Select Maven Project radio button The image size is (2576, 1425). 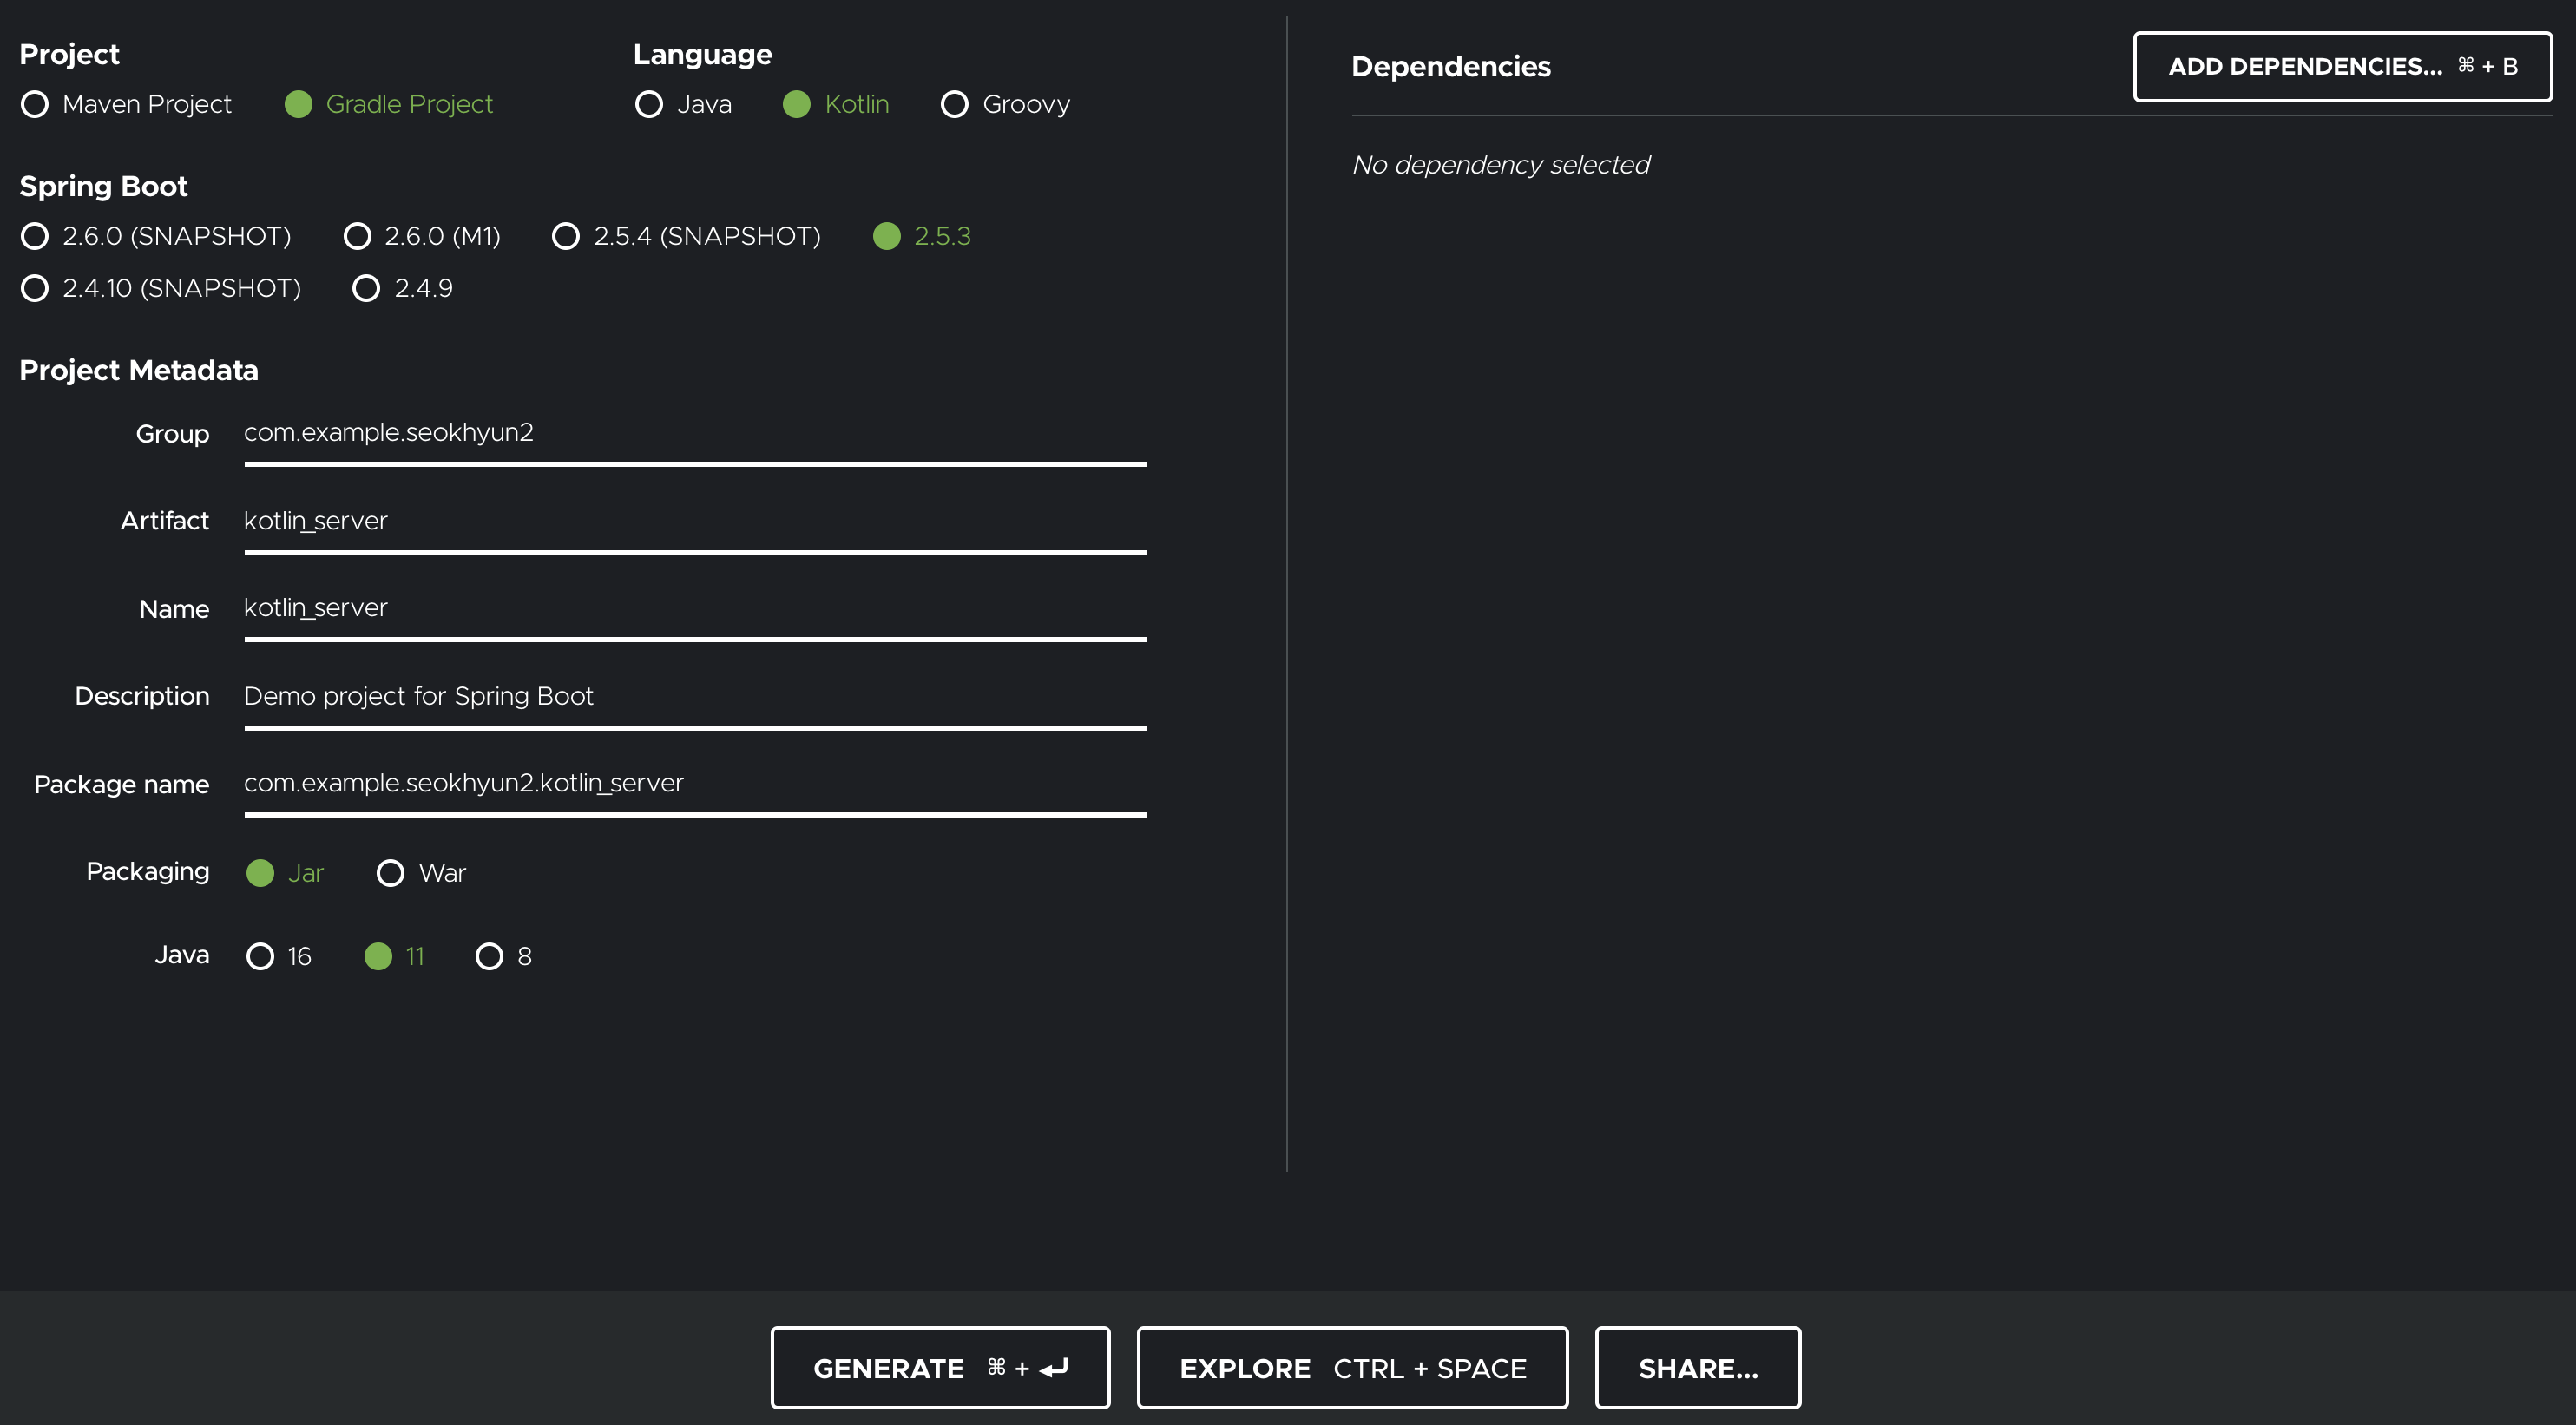(35, 104)
